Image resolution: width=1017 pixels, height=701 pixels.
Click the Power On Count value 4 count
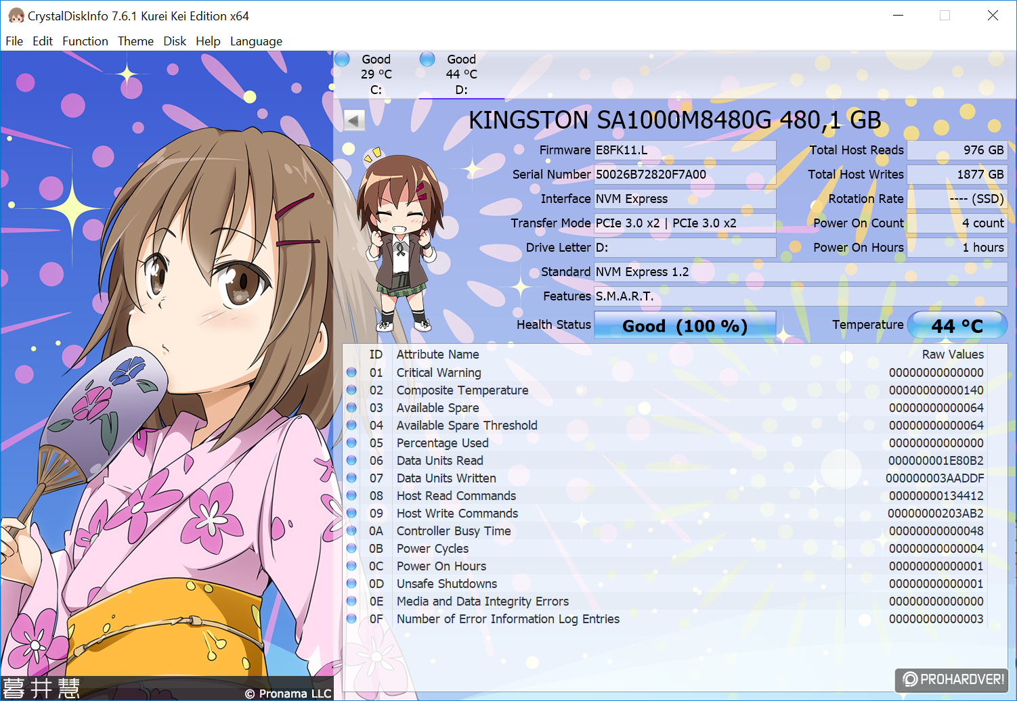point(957,223)
